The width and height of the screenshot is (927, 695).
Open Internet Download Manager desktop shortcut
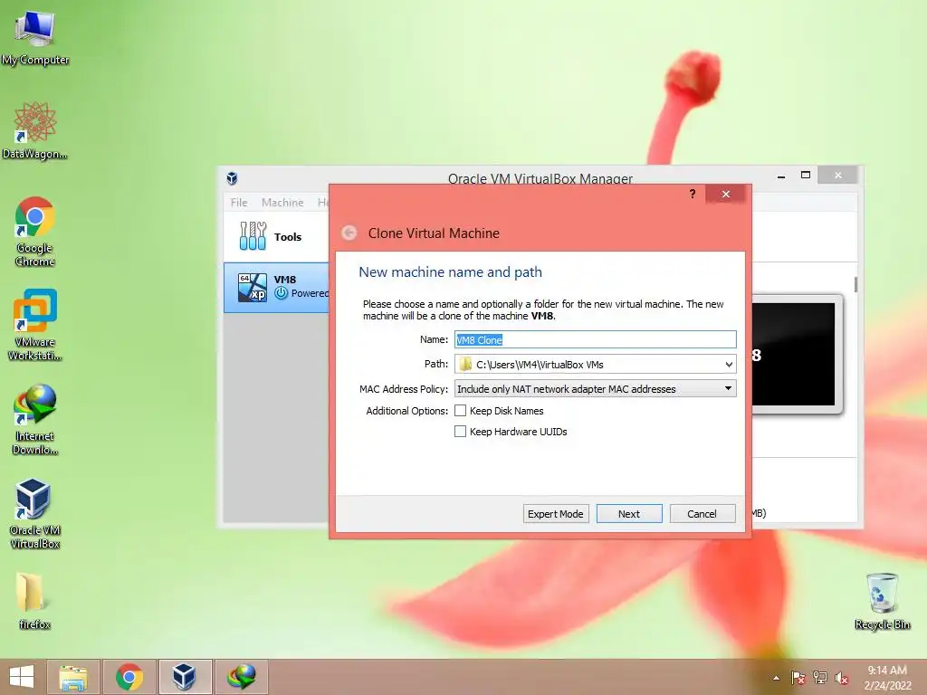coord(35,419)
